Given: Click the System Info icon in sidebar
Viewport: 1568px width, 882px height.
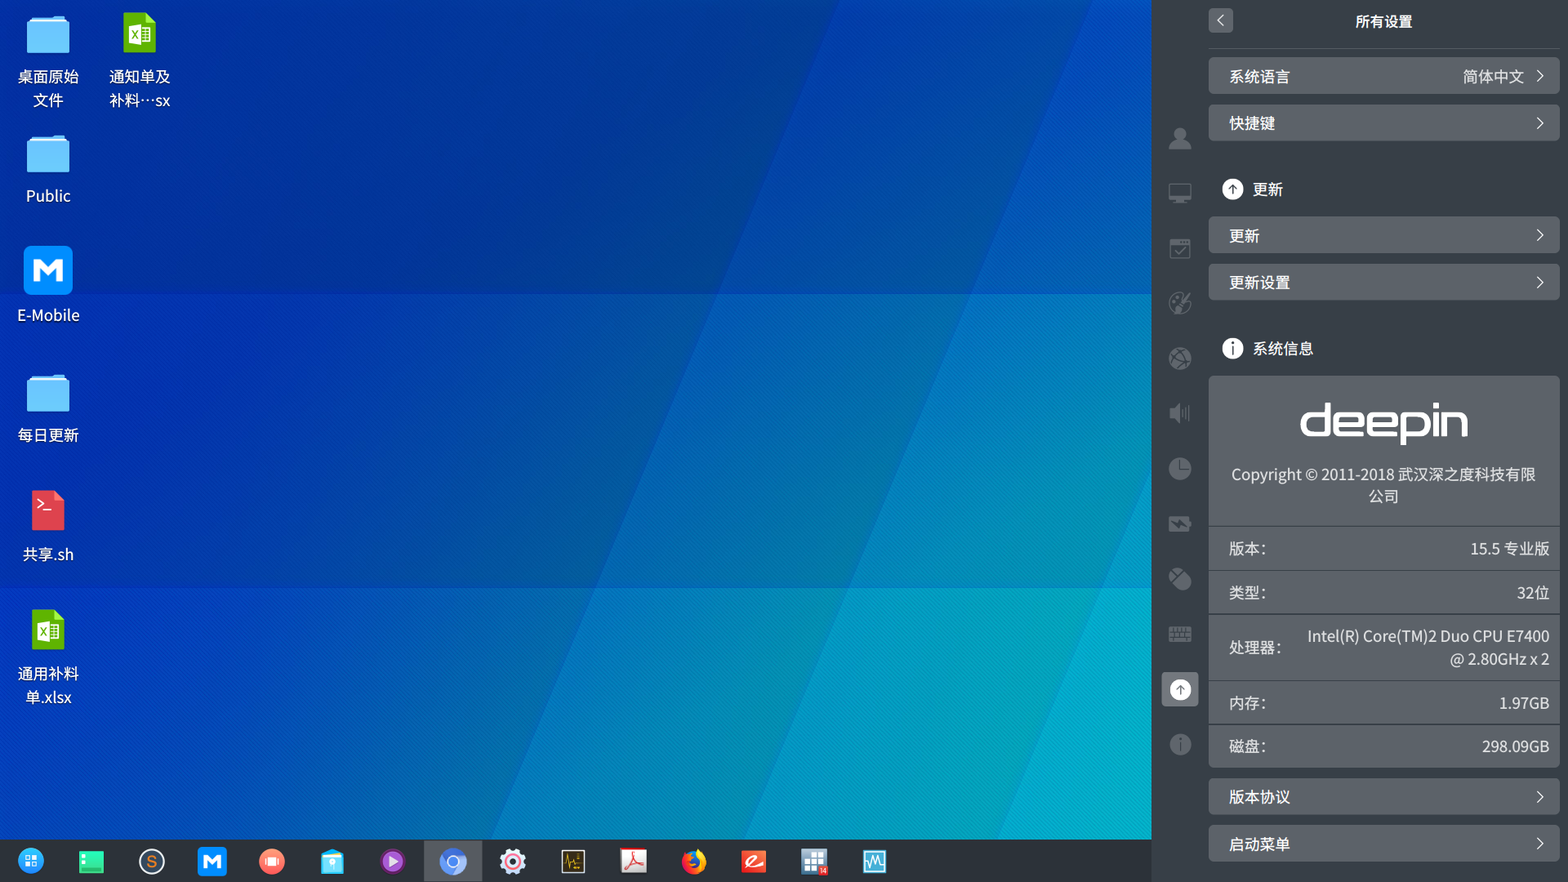Looking at the screenshot, I should 1179,744.
